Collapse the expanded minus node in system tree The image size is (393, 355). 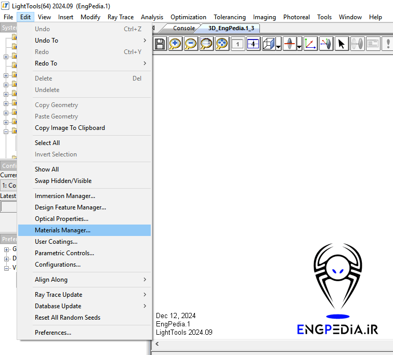coord(6,132)
